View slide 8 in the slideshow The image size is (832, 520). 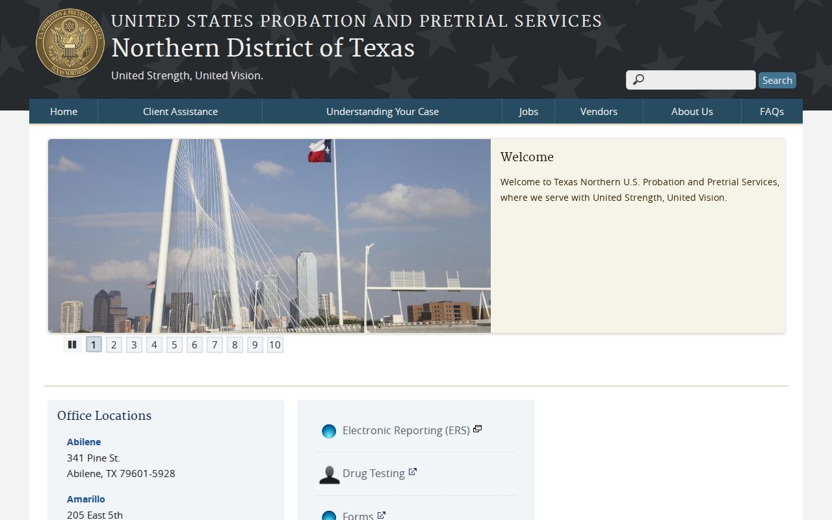[235, 344]
